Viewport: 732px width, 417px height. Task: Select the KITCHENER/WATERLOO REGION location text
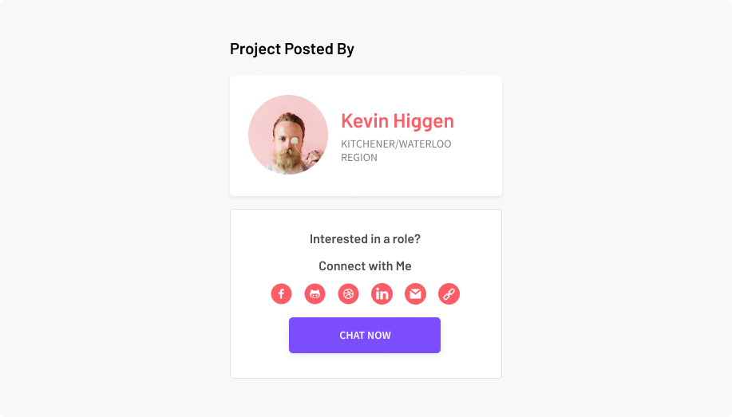point(396,151)
